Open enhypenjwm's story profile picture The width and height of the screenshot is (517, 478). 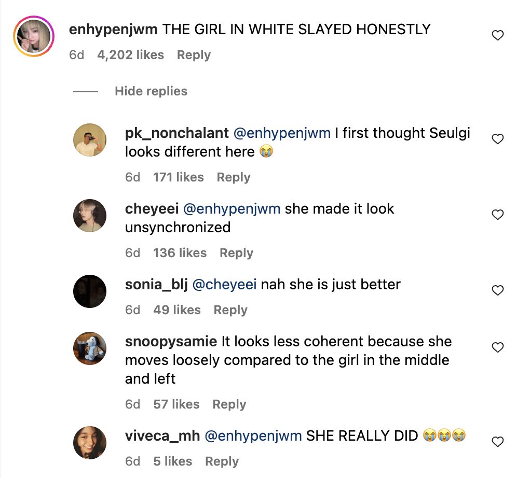pyautogui.click(x=34, y=36)
